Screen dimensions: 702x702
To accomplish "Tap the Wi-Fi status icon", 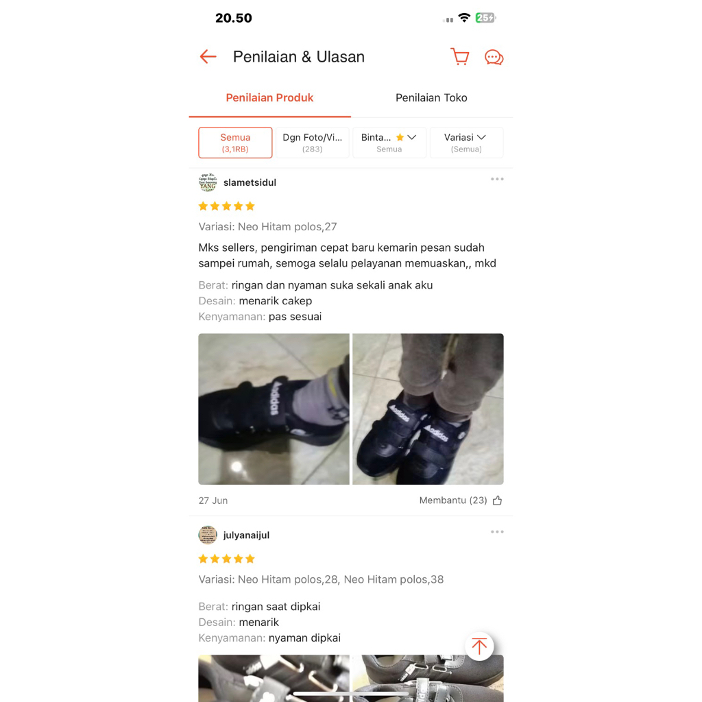I will click(465, 18).
